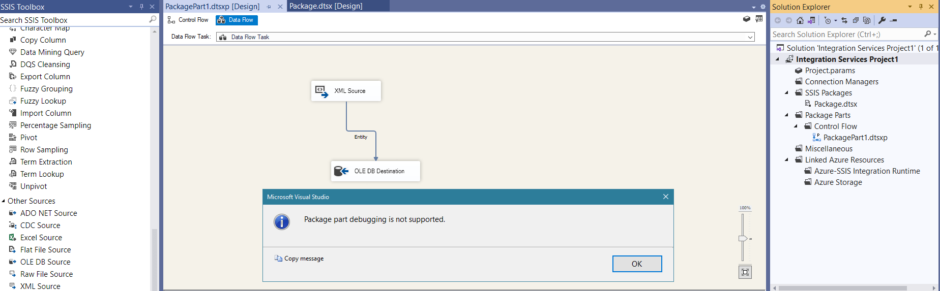Pin PackagePart1.dtsxp tab open
Viewport: 940px width, 291px height.
(269, 7)
